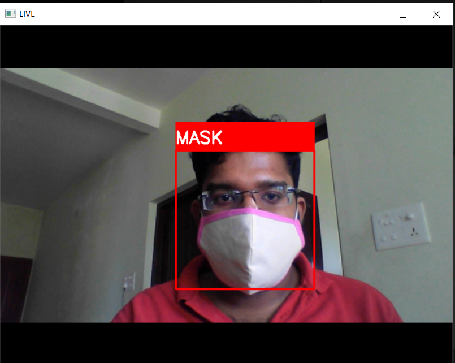Select the LIVE window title text
The image size is (455, 363).
[x=28, y=14]
